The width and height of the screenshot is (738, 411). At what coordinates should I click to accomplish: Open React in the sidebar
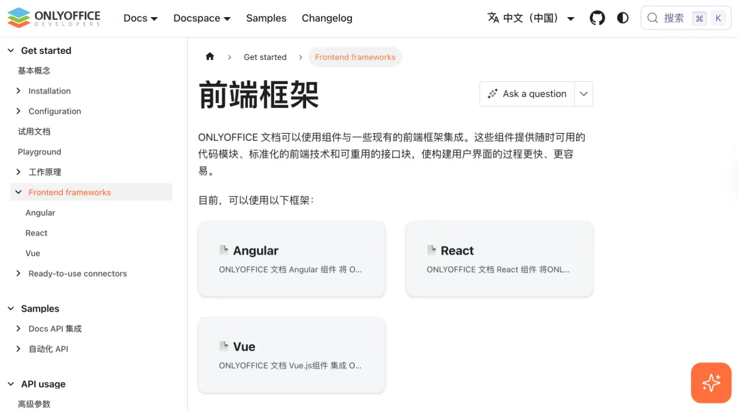point(36,233)
